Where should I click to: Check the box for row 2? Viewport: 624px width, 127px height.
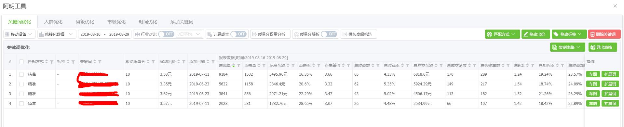21,84
